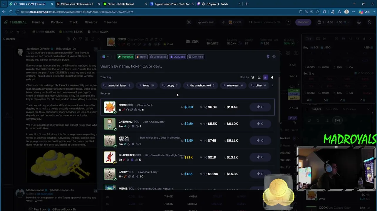Switch to the Elon Musk X browser tab
377x211 pixels.
77,4
